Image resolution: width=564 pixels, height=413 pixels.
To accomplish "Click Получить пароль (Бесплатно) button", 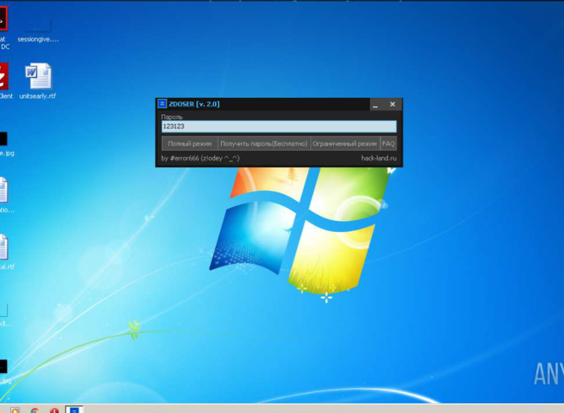I will click(x=264, y=144).
